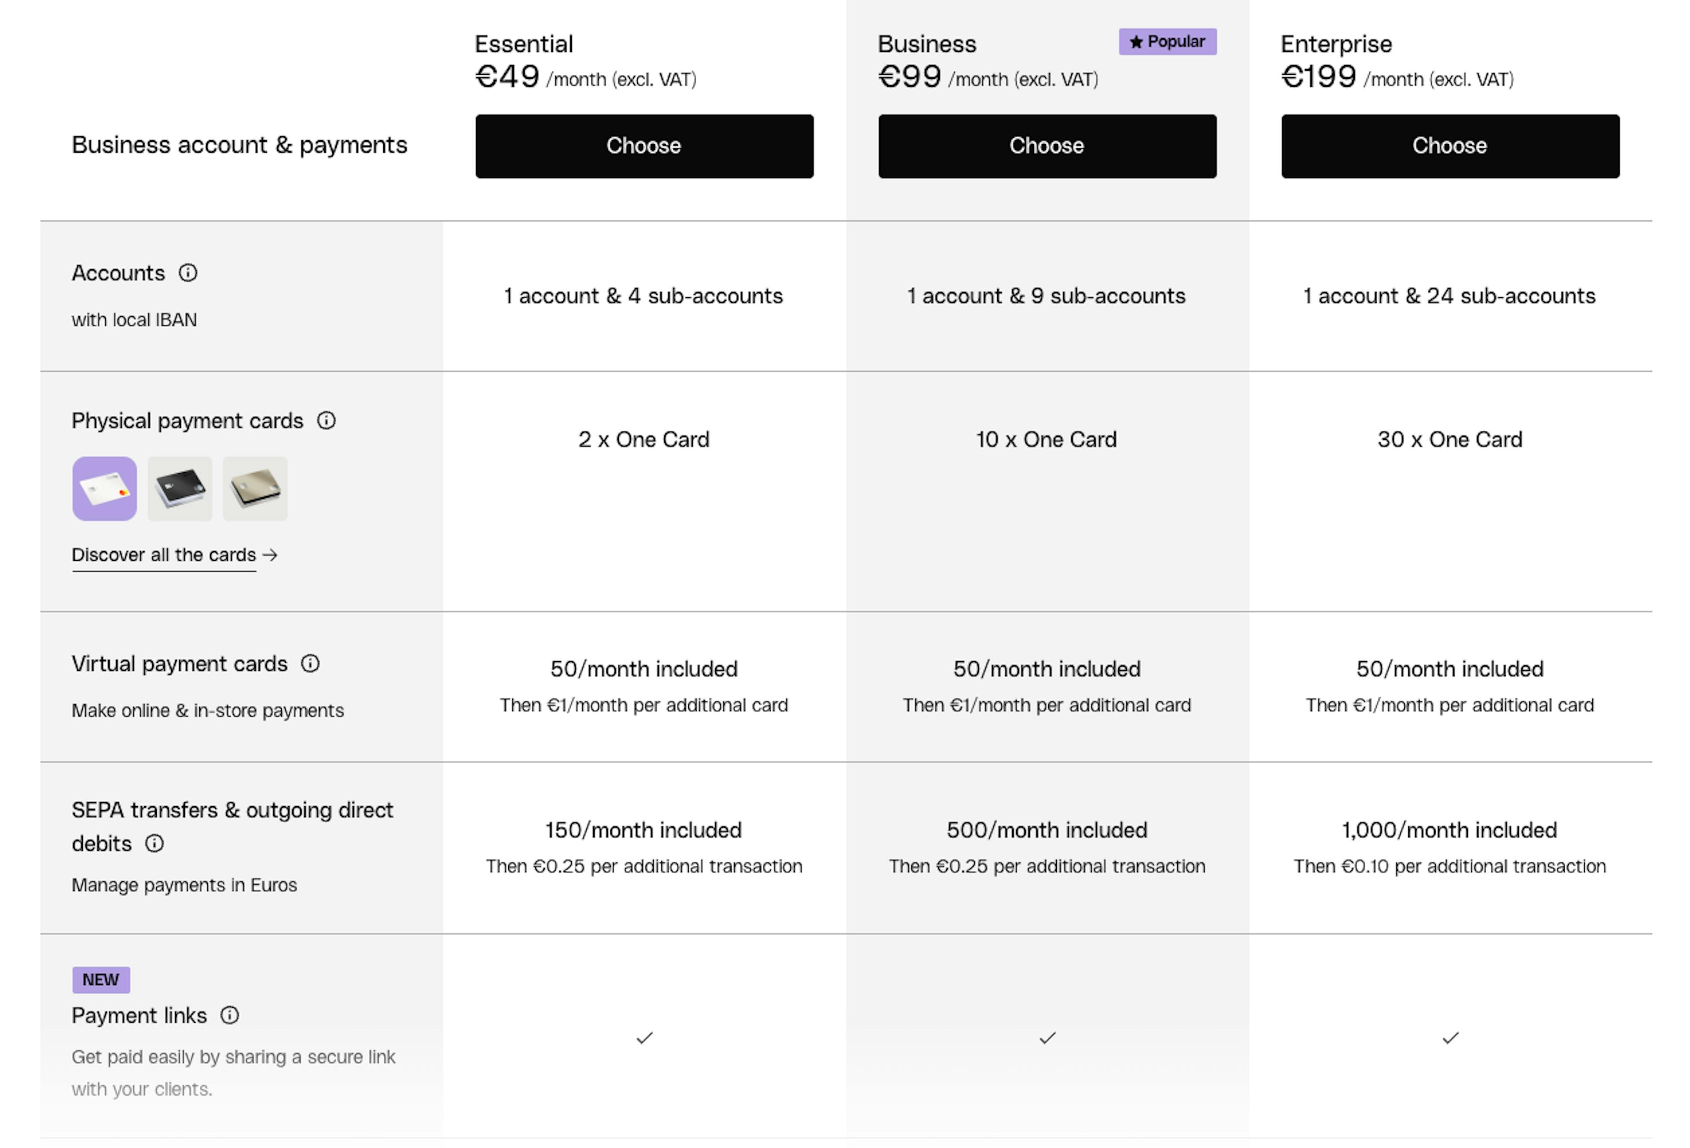This screenshot has width=1690, height=1148.
Task: Open info icon beside Virtual payment cards
Action: click(311, 663)
